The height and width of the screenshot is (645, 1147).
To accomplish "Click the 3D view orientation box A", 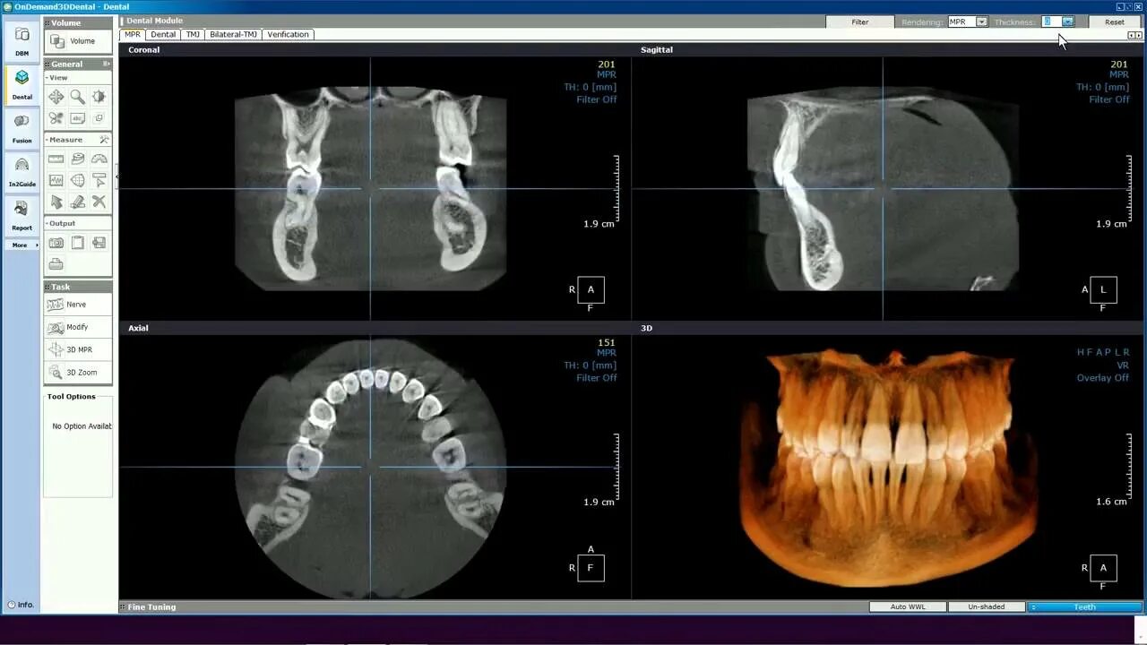I will pos(1103,568).
